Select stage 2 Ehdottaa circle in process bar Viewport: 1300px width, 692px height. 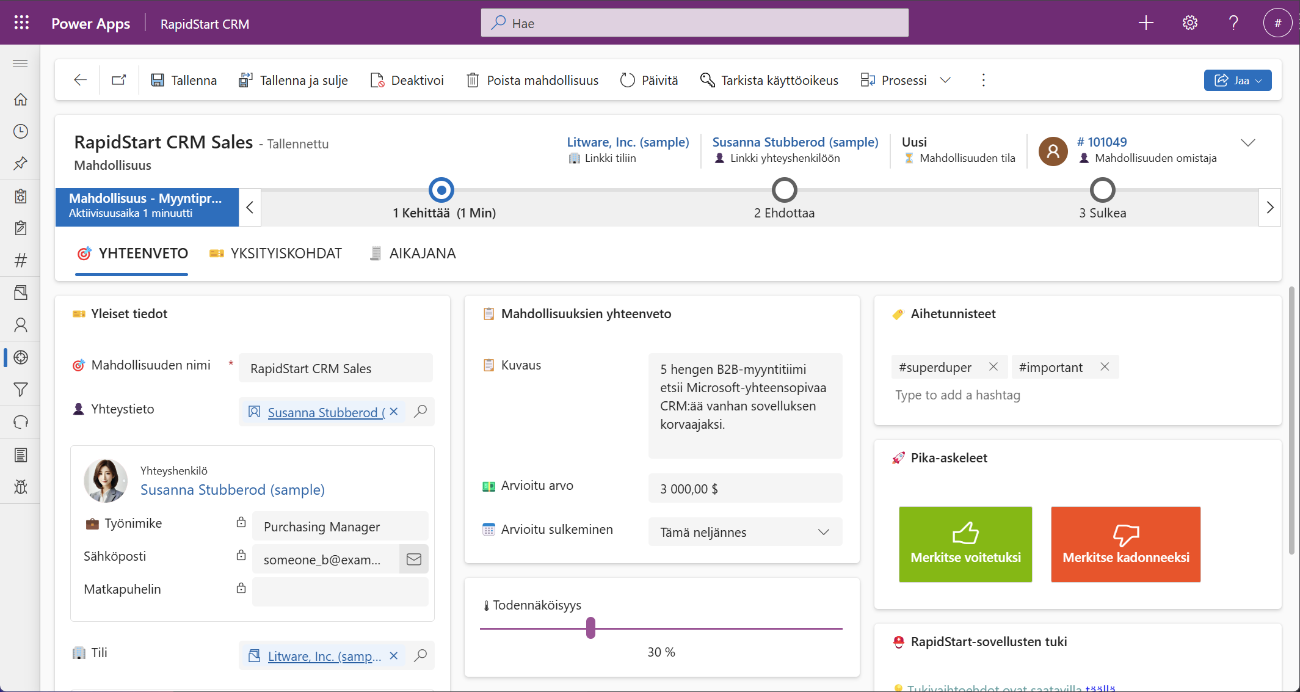click(783, 189)
